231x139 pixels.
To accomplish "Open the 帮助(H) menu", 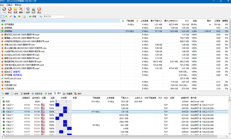I will [x=18, y=5].
